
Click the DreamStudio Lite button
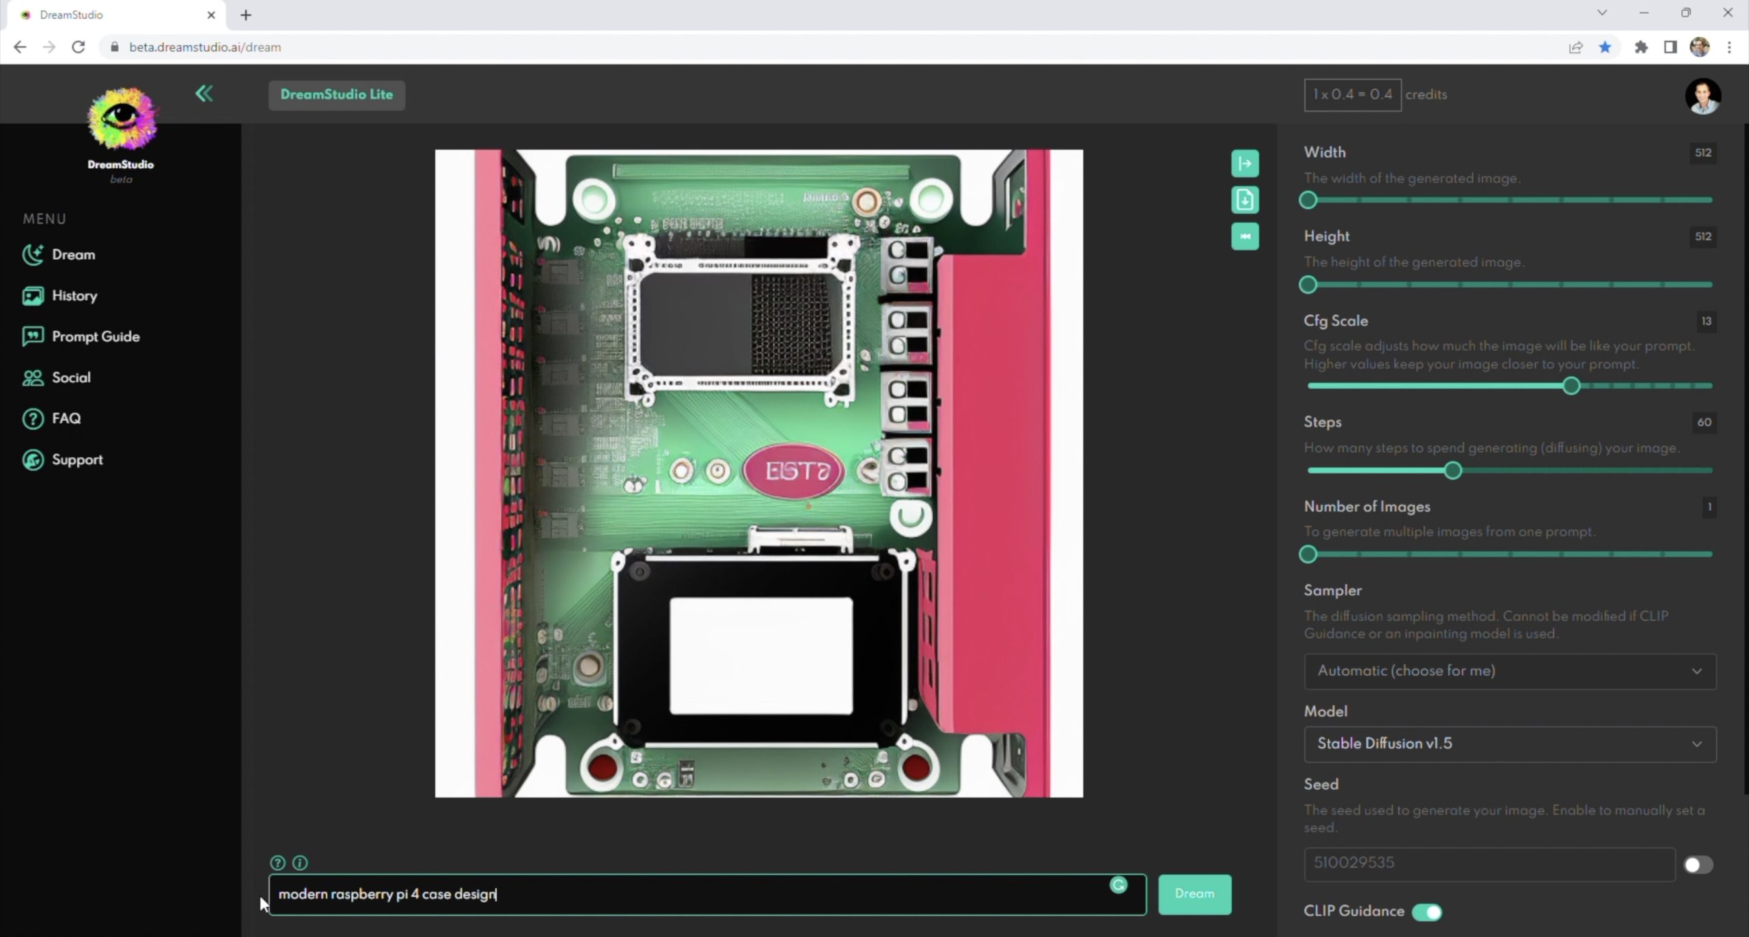[x=336, y=95]
